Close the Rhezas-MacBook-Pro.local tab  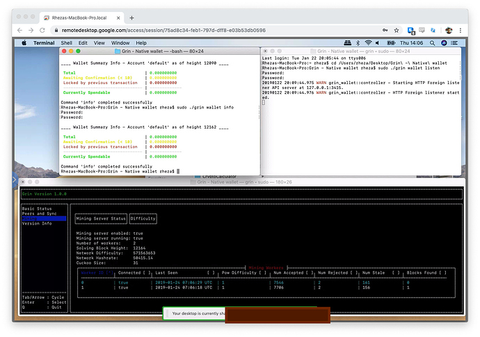click(118, 18)
